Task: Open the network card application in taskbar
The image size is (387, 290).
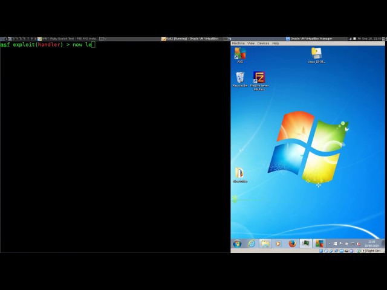Action: tap(305, 244)
